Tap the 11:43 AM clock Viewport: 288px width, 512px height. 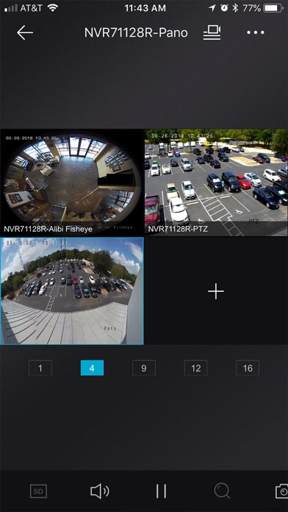point(145,8)
